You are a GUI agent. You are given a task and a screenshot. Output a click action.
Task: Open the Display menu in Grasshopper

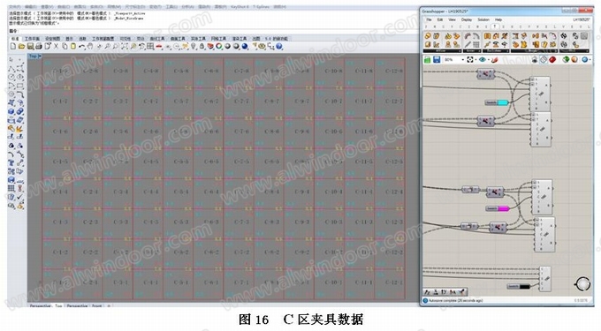point(467,19)
